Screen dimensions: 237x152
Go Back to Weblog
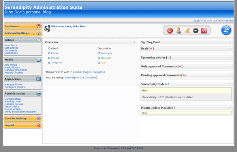pos(23,118)
